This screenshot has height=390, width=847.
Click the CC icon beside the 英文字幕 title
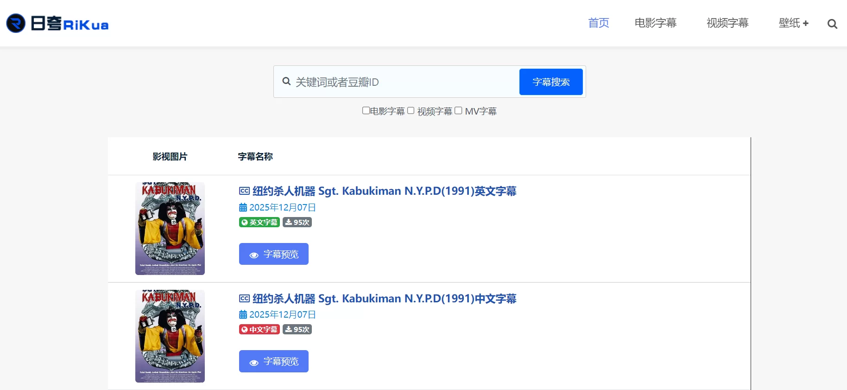tap(244, 191)
